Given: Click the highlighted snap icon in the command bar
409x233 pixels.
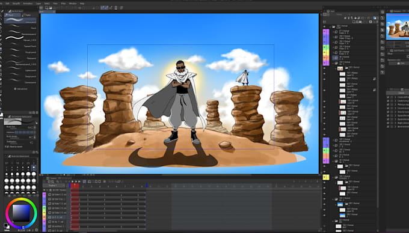Looking at the screenshot, I should [x=104, y=8].
